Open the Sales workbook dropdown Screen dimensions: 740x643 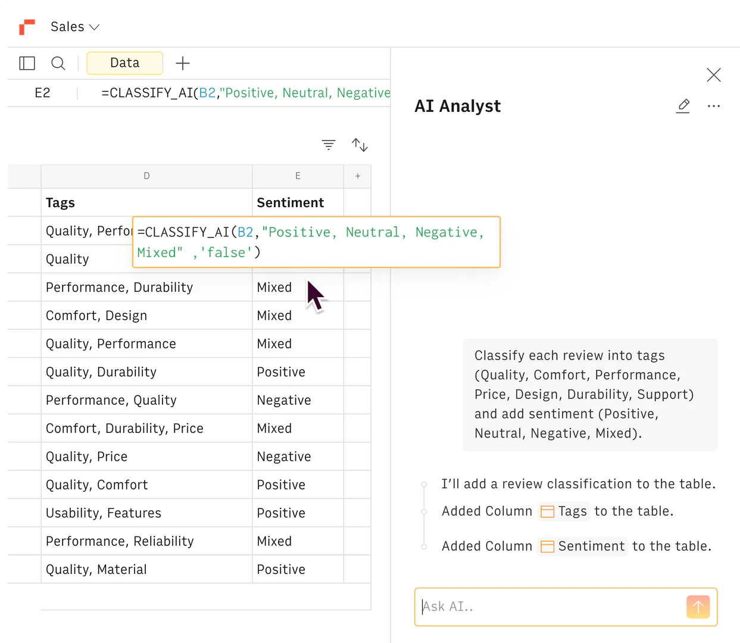pyautogui.click(x=74, y=26)
